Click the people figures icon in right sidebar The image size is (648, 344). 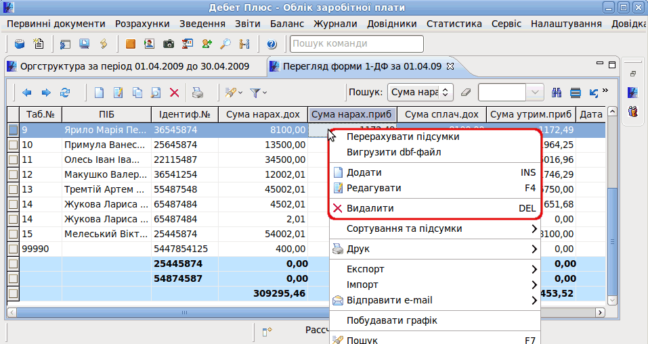tap(632, 112)
